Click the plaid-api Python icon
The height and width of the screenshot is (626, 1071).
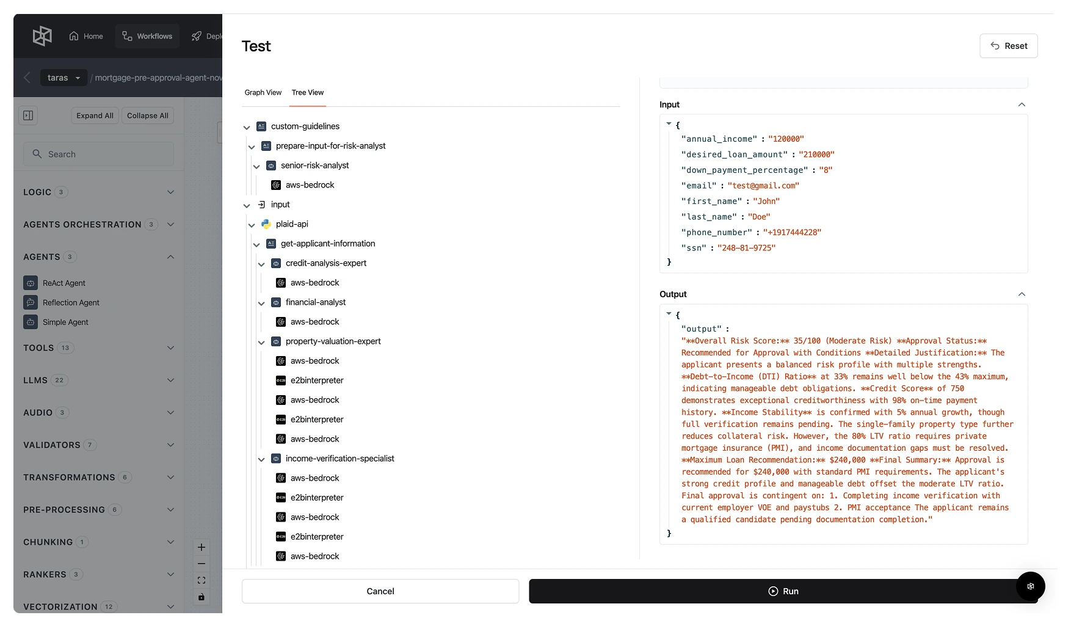click(266, 224)
